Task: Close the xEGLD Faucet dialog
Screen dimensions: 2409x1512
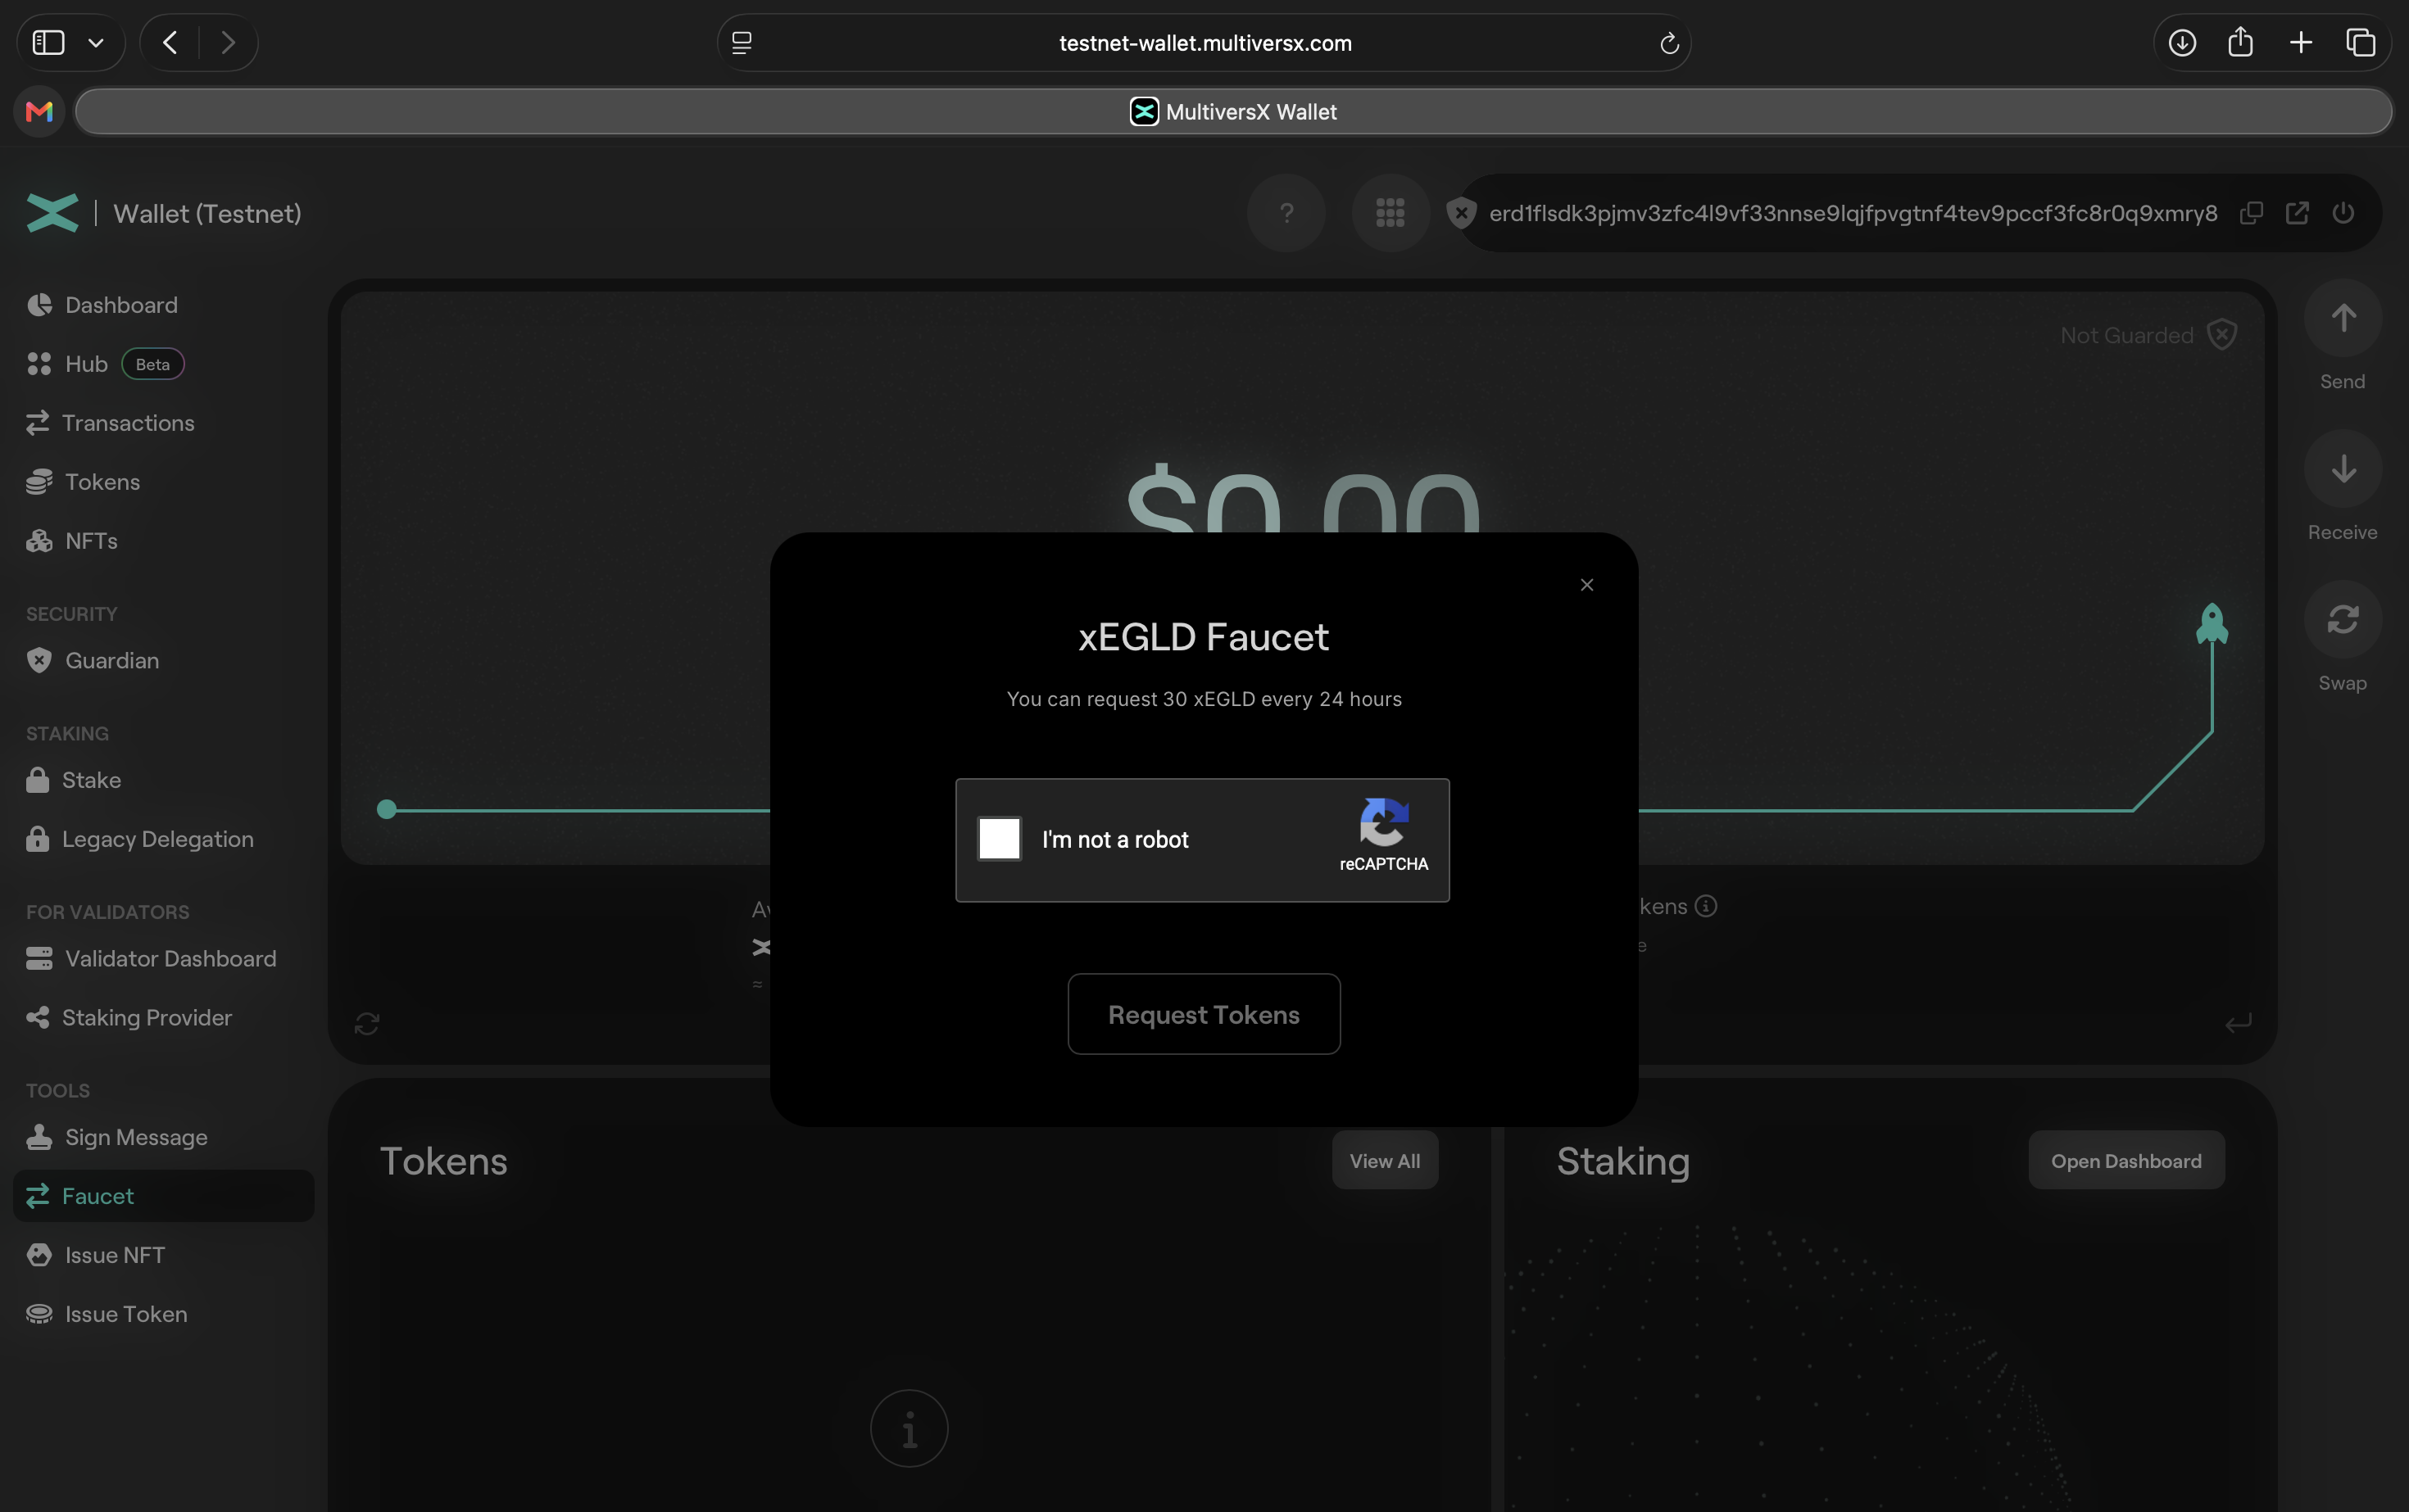Action: (1586, 585)
